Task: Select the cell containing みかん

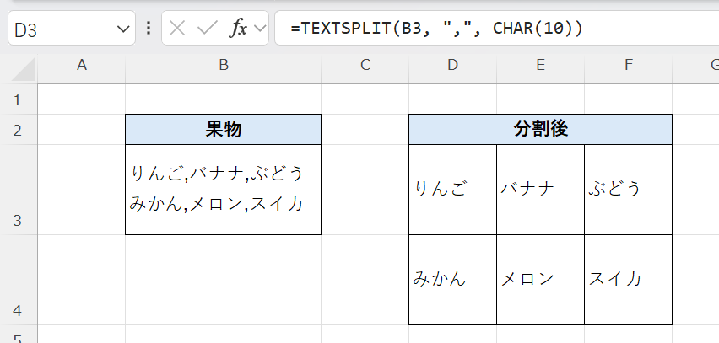Action: [452, 280]
